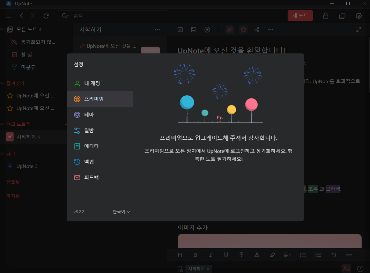The image size is (370, 273).
Task: Open 휴지통 trash
Action: point(13,196)
